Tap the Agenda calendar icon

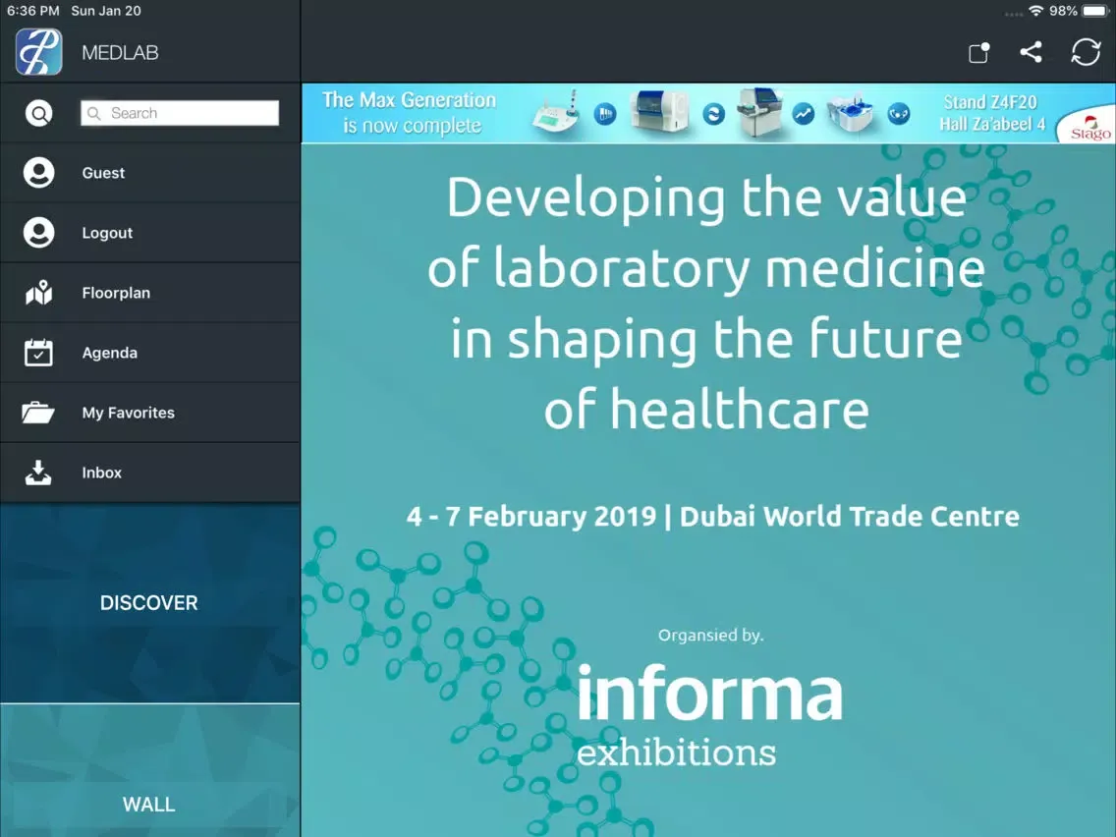[39, 353]
